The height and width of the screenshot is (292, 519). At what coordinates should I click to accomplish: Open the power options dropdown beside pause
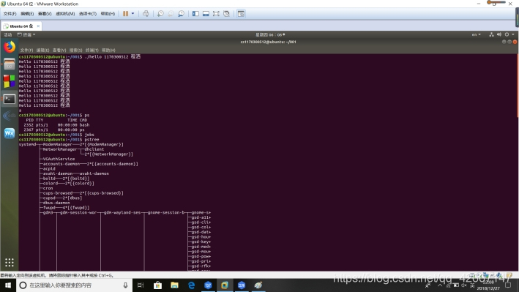coord(132,14)
